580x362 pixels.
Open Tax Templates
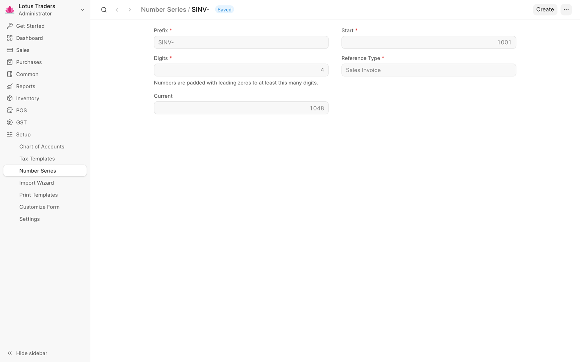pos(45,159)
